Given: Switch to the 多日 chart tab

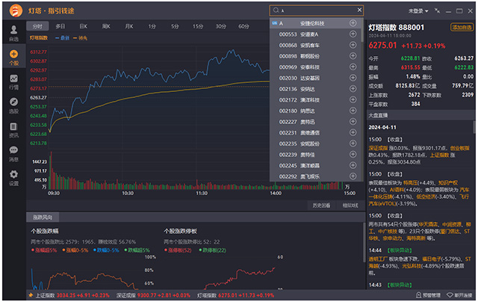Looking at the screenshot, I should pos(60,26).
